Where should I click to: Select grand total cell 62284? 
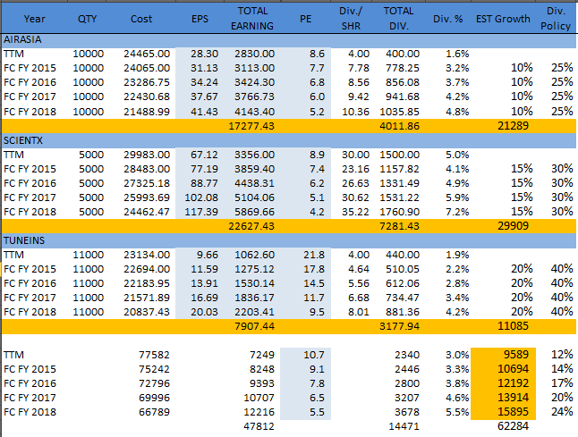tap(513, 426)
